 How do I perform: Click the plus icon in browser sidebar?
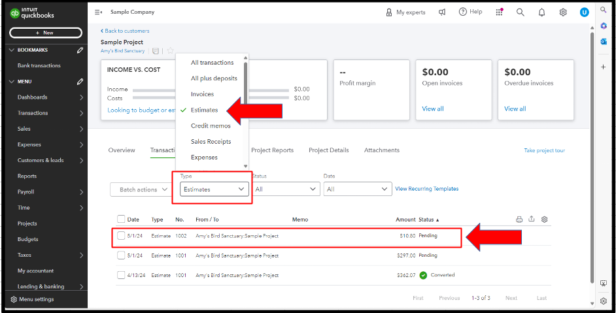604,67
